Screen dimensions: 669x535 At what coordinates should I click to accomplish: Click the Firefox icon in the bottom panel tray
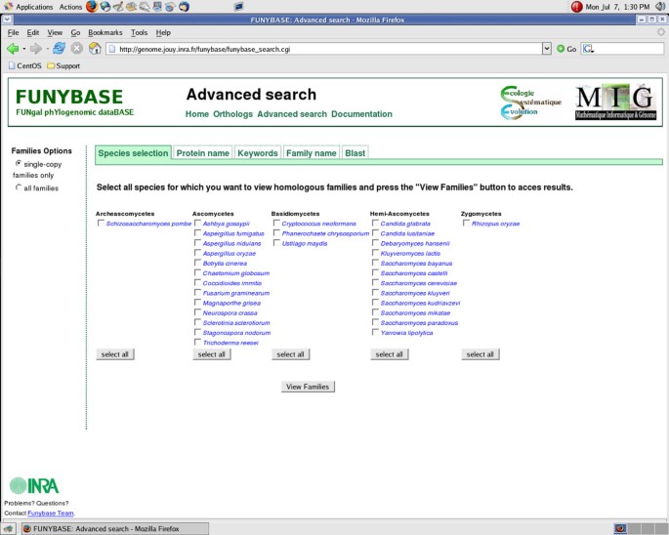tap(620, 528)
